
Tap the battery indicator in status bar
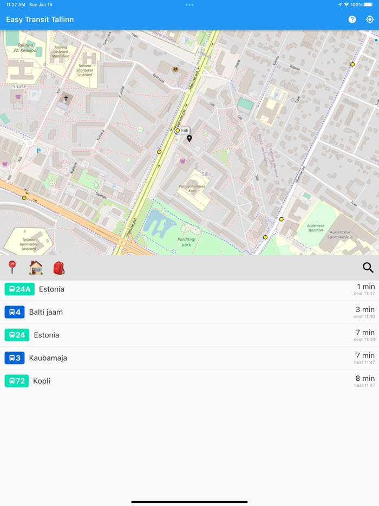(x=369, y=4)
